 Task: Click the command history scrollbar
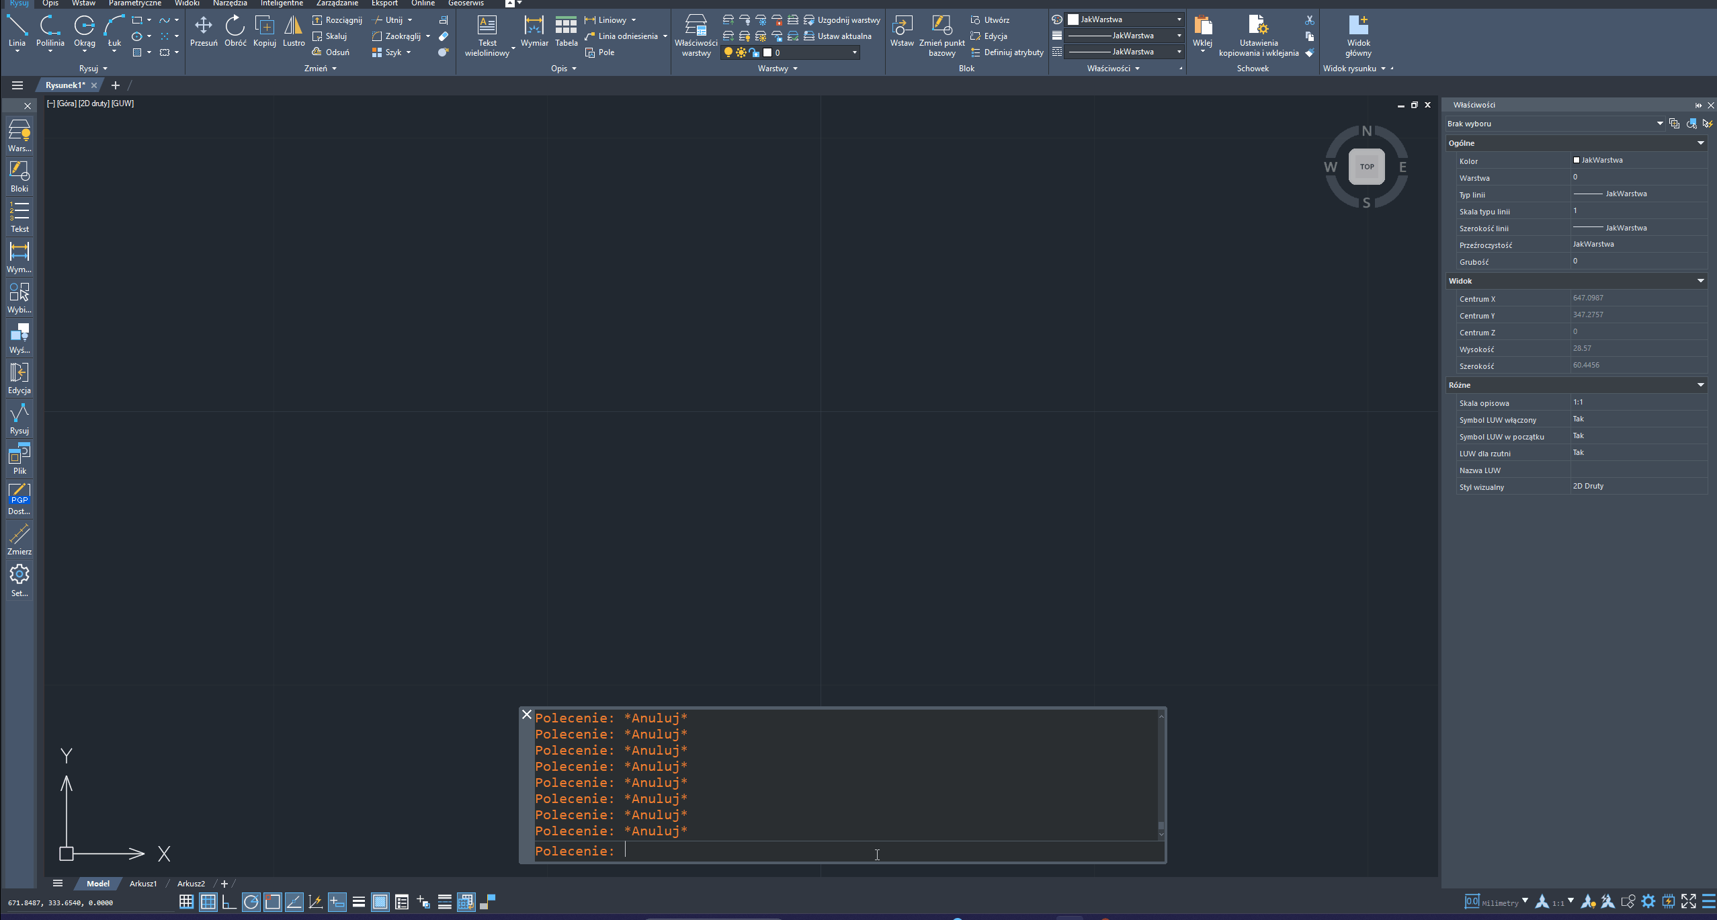pos(1161,775)
